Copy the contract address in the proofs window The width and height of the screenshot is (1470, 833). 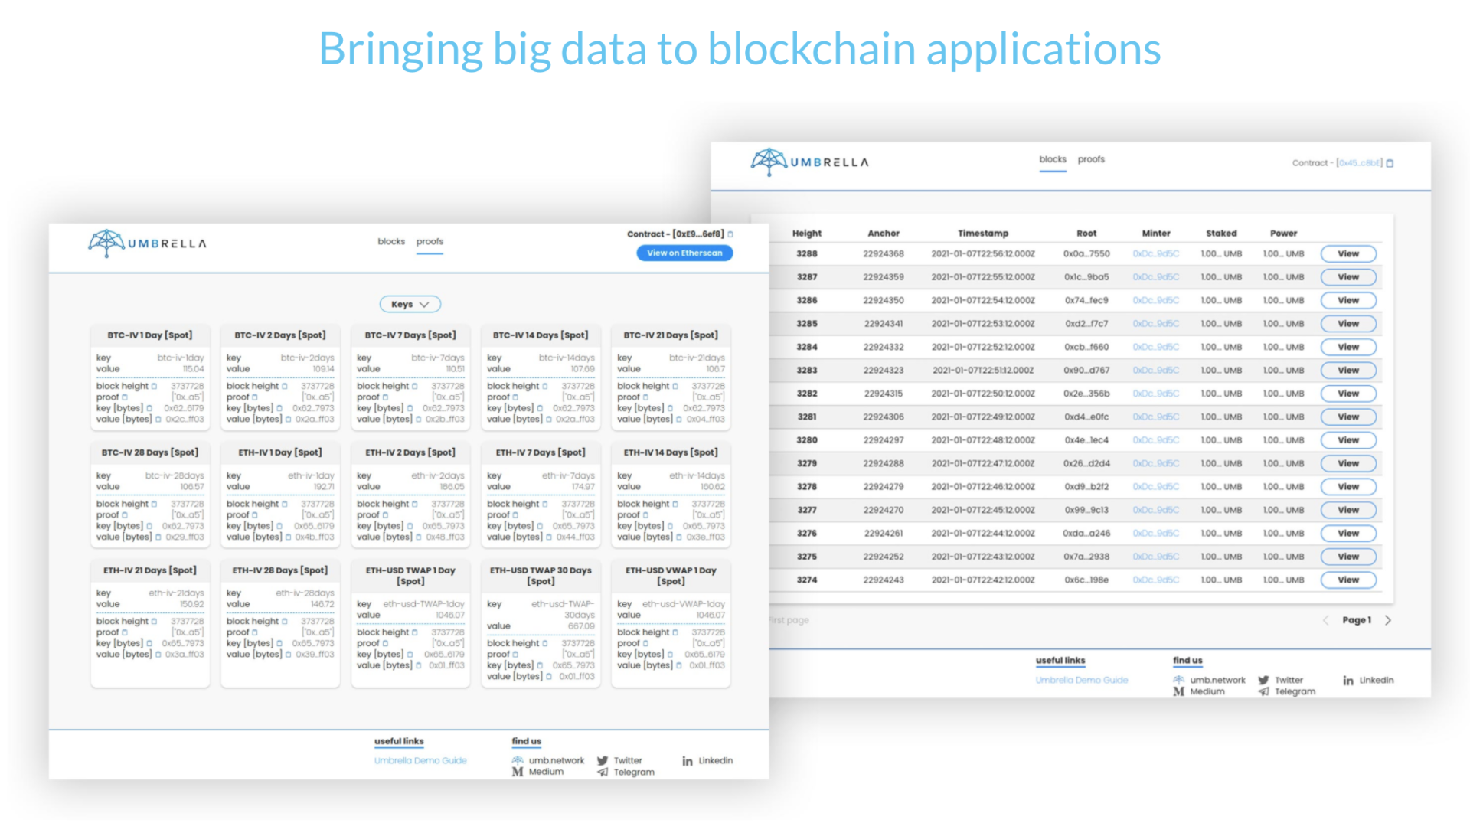[730, 234]
